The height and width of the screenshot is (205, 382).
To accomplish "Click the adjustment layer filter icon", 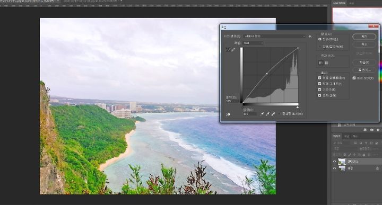I will [x=361, y=142].
